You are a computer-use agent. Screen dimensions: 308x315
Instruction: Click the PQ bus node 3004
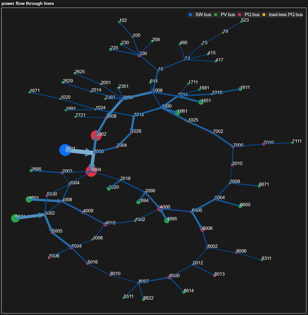pyautogui.click(x=91, y=172)
